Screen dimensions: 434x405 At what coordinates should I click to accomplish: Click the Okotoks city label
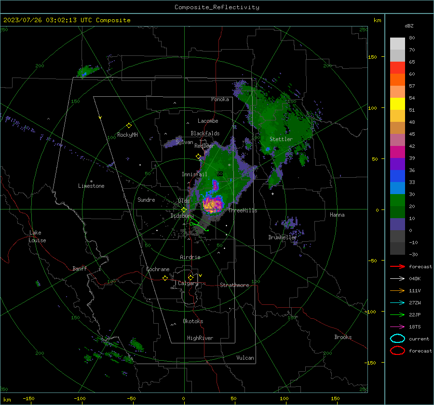(x=193, y=321)
